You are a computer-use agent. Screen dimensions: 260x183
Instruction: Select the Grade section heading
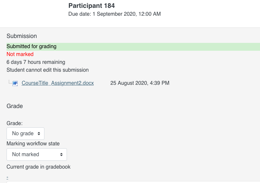point(15,106)
